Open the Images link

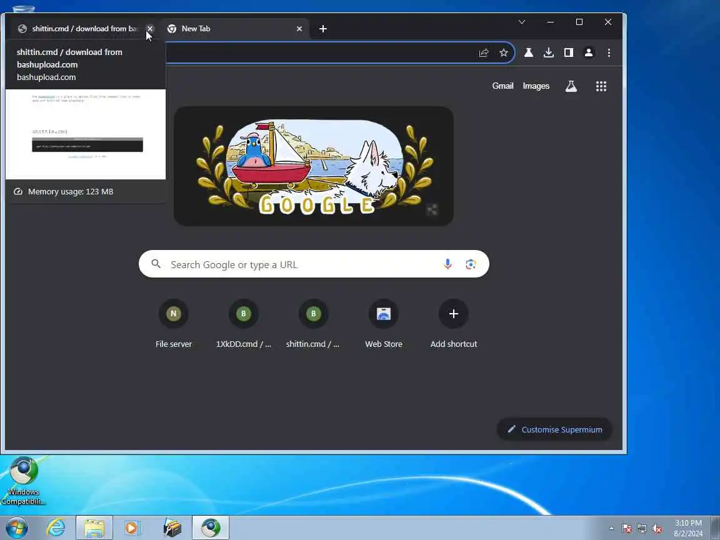click(x=536, y=86)
